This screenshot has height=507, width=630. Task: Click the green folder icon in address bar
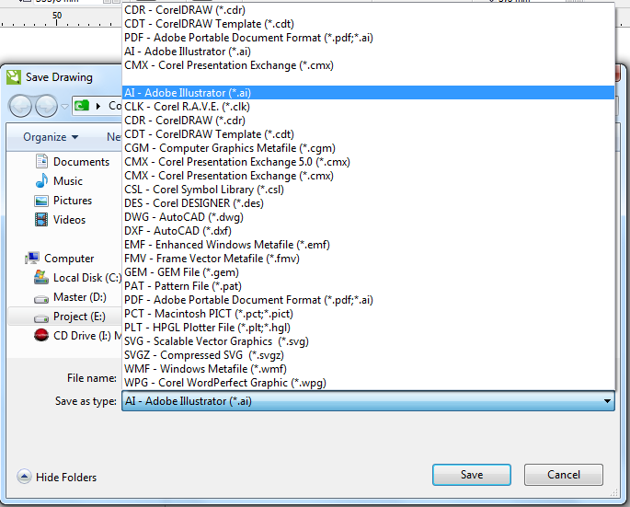(x=82, y=106)
